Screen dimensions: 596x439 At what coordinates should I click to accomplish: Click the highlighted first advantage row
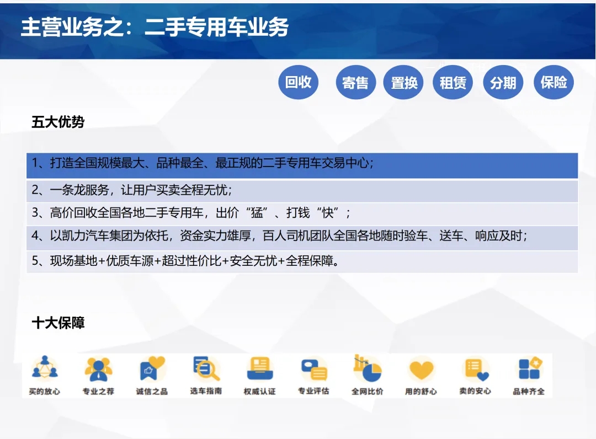pyautogui.click(x=302, y=164)
